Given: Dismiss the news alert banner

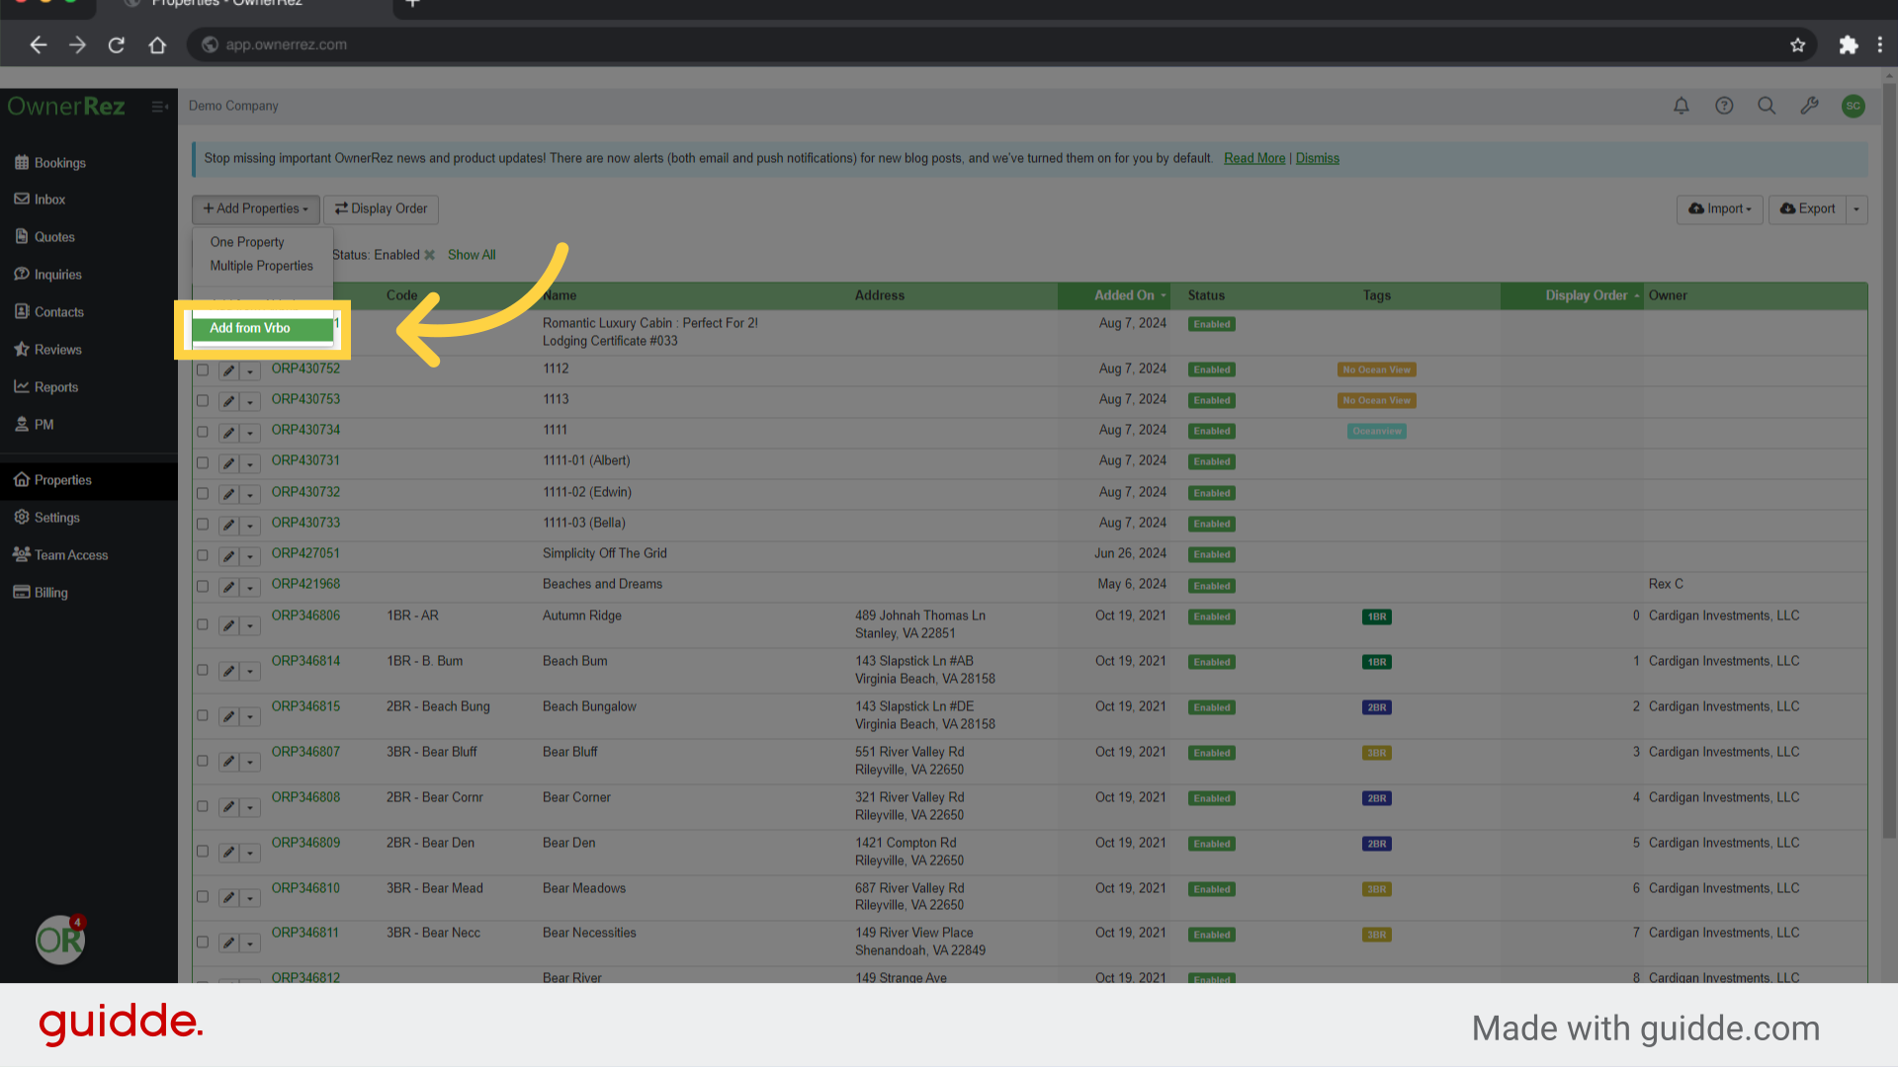Looking at the screenshot, I should [x=1317, y=158].
